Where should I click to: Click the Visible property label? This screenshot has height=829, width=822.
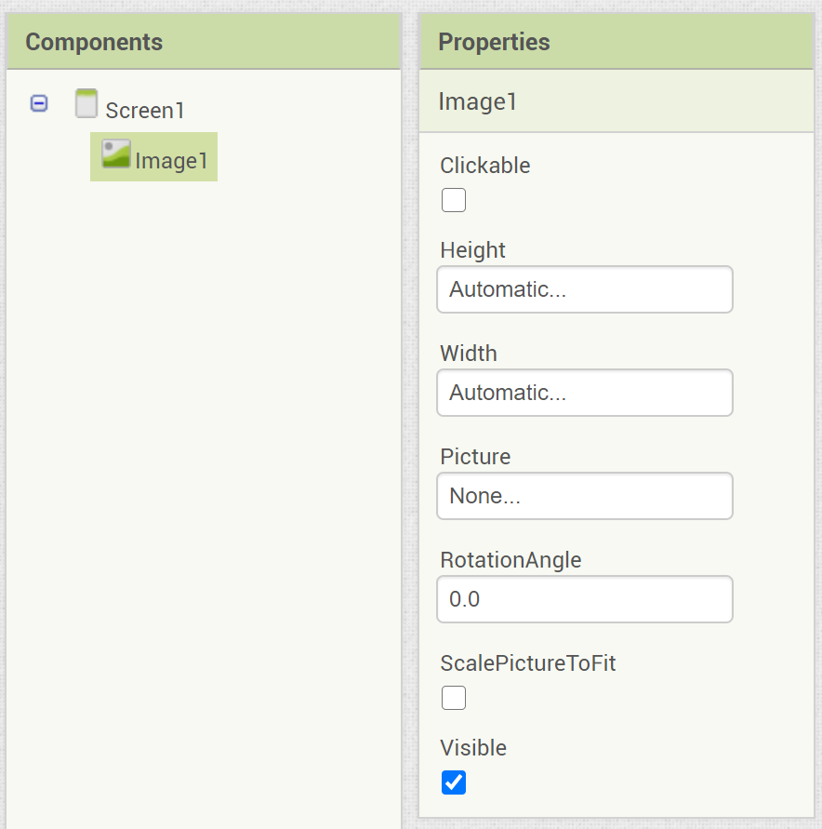(473, 748)
